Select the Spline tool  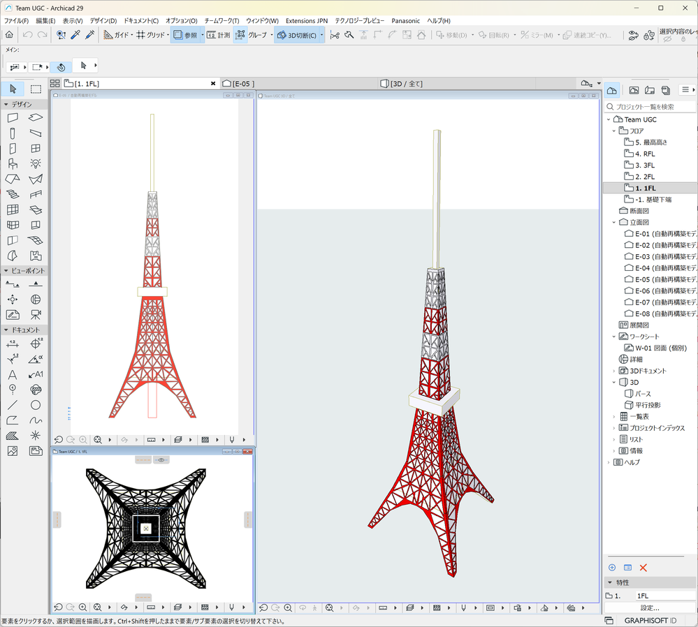(36, 420)
